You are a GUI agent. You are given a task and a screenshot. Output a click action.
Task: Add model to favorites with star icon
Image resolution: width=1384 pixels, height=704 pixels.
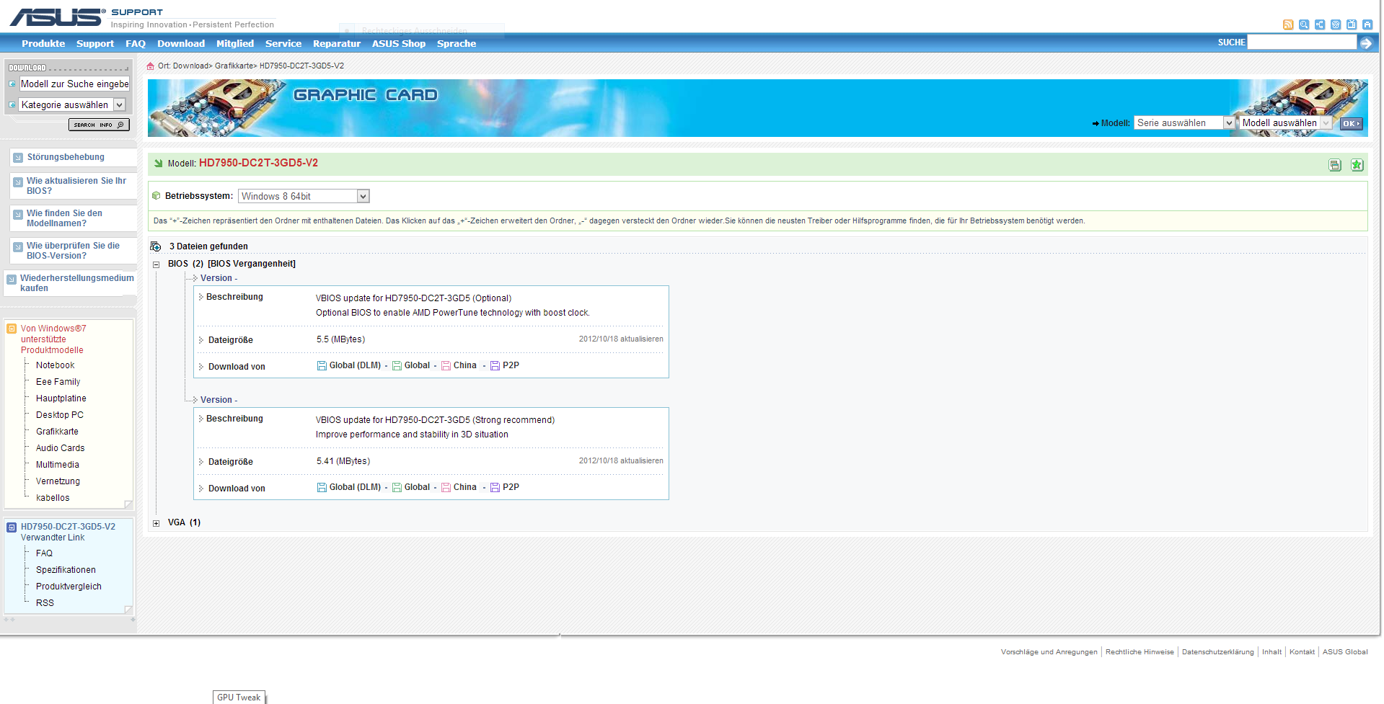1357,165
